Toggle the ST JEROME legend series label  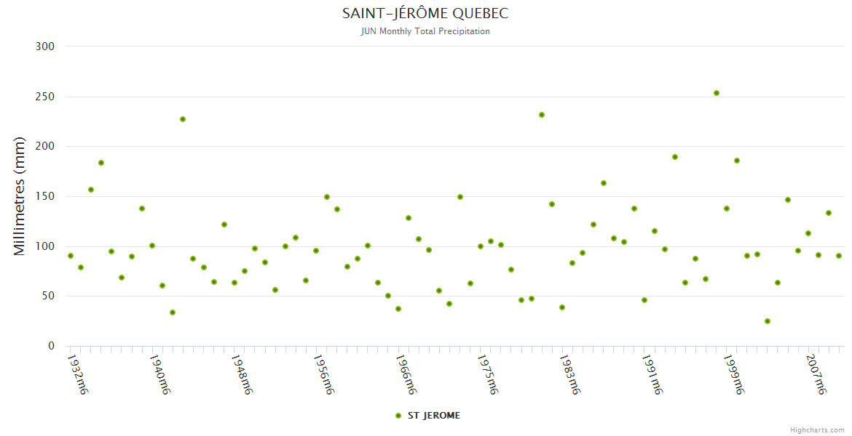pyautogui.click(x=433, y=416)
